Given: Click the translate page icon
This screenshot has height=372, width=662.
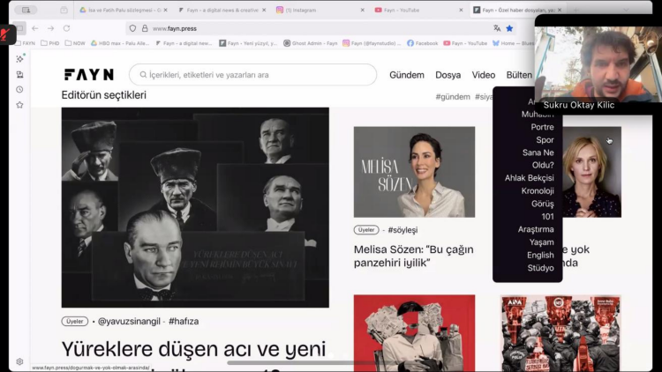Looking at the screenshot, I should coord(497,28).
